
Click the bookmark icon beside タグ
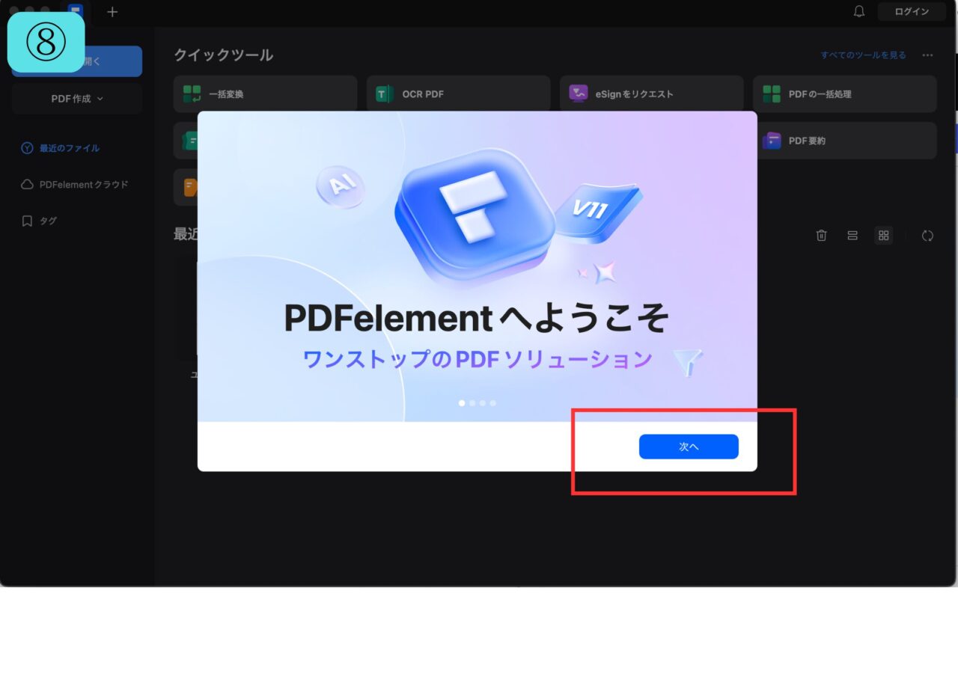pyautogui.click(x=27, y=221)
